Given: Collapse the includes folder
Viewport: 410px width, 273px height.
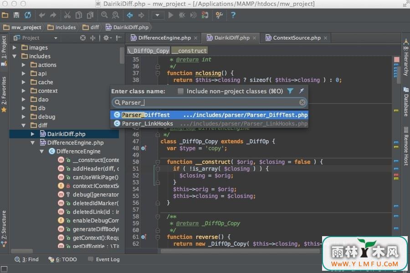Looking at the screenshot, I should (x=15, y=56).
